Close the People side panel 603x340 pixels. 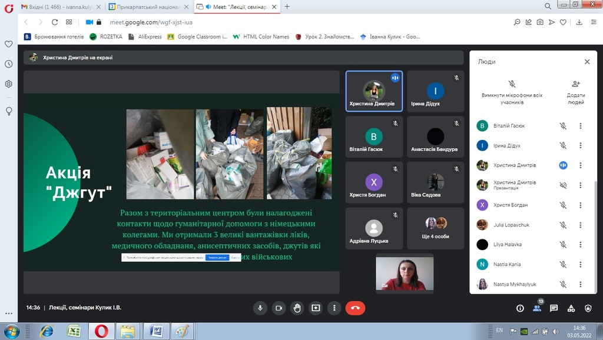(x=587, y=62)
